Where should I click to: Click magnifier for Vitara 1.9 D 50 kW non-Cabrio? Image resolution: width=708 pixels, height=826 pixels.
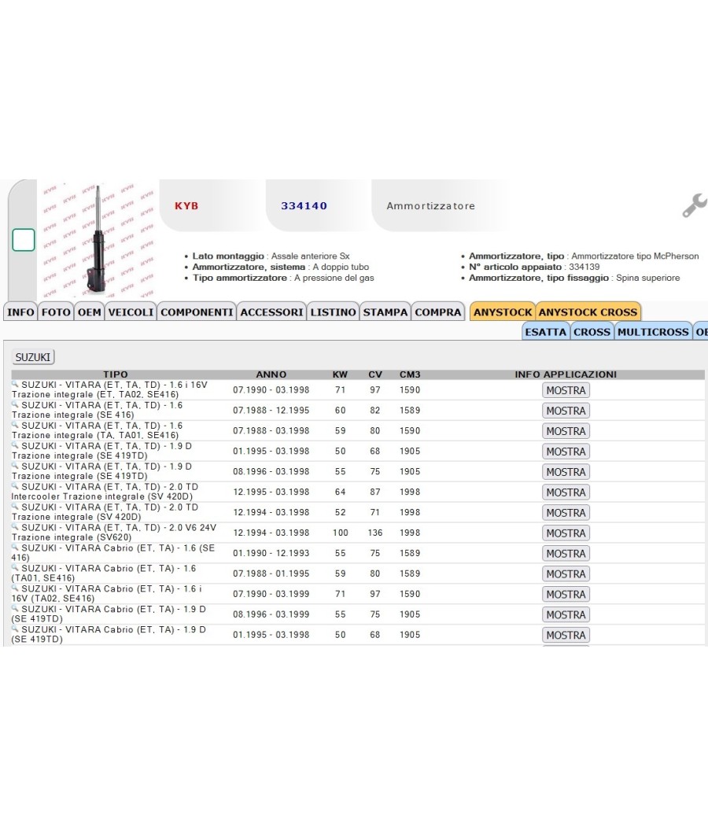(15, 445)
